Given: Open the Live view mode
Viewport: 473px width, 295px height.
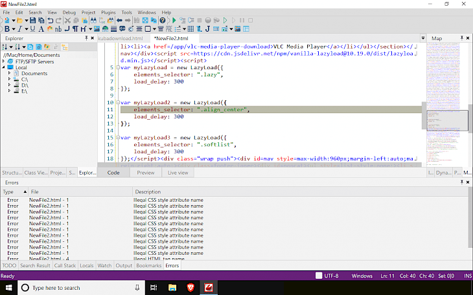Looking at the screenshot, I should [178, 173].
